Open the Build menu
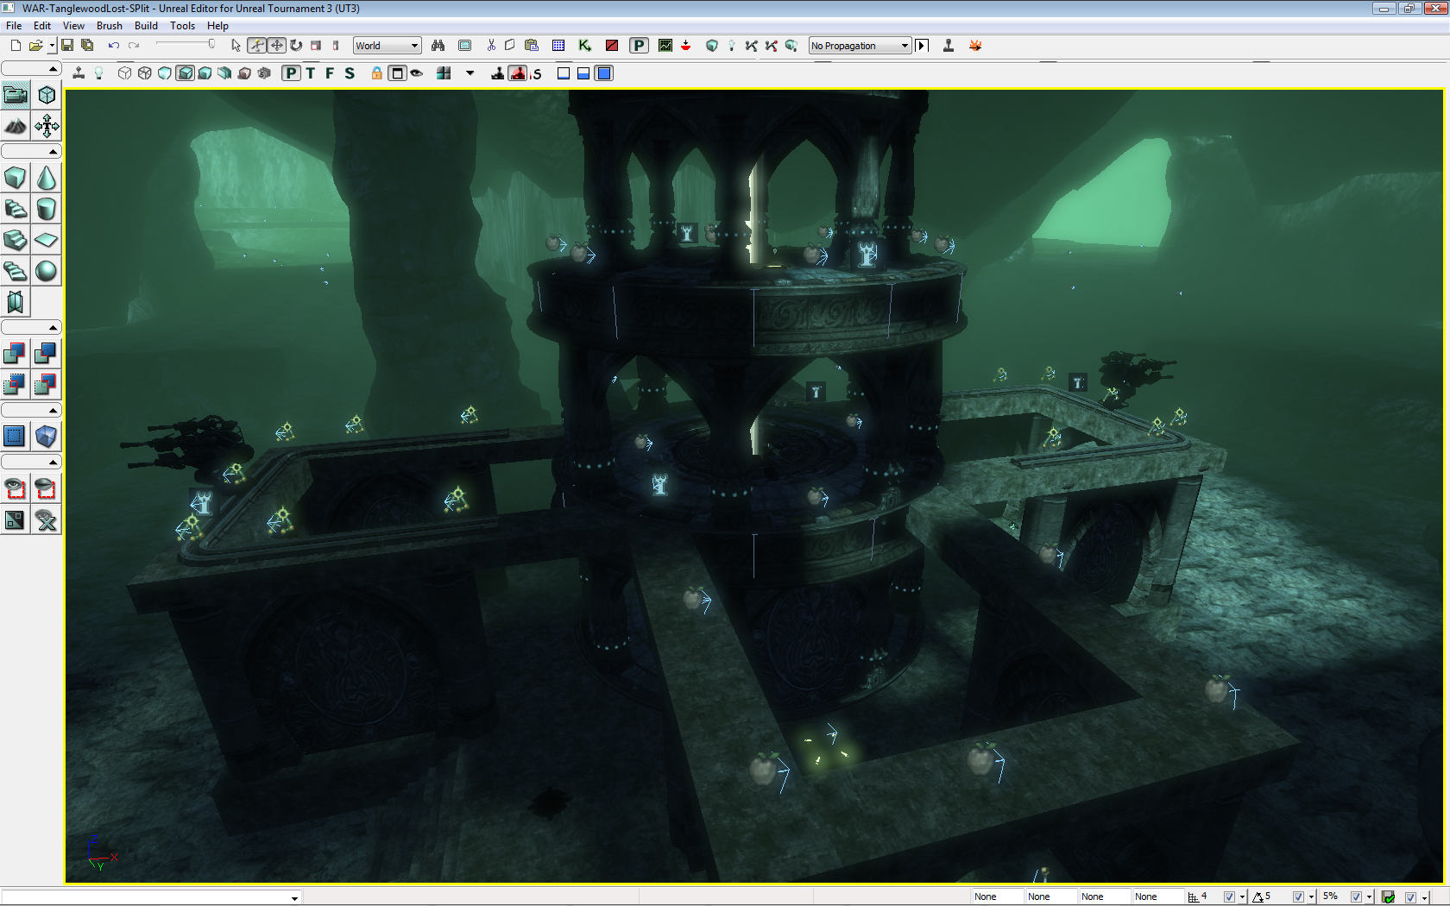1450x906 pixels. tap(146, 26)
